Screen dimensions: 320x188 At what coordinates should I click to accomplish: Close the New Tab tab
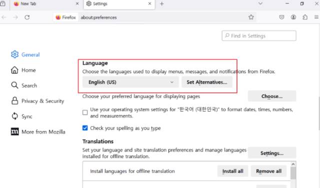pyautogui.click(x=77, y=3)
